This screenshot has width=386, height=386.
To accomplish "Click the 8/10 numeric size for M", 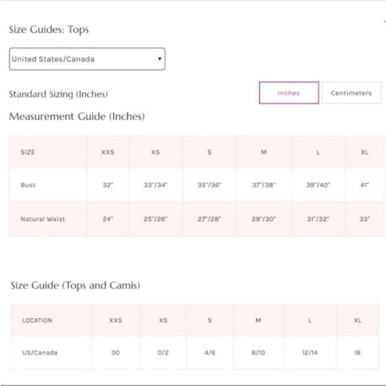I will click(x=258, y=352).
